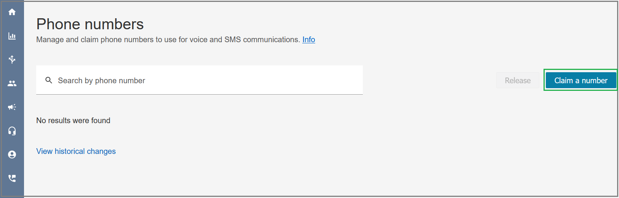This screenshot has height=198, width=619.
Task: Focus the 'Search by phone number' field
Action: coord(199,80)
